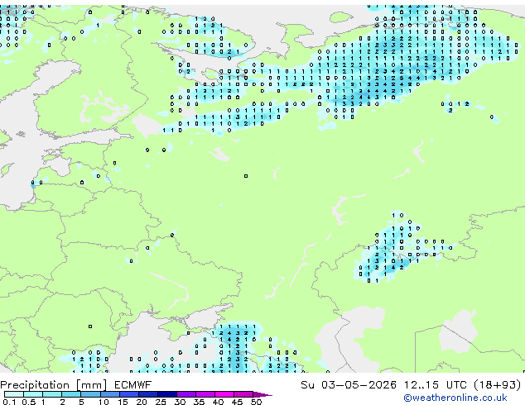
Task: Click the 40–45 mm magenta legend swatch
Action: (x=224, y=394)
